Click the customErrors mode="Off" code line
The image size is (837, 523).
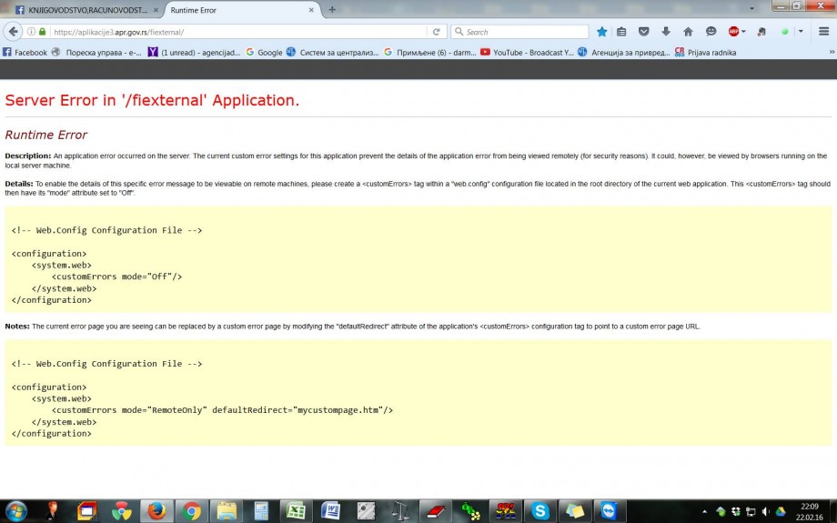tap(116, 277)
